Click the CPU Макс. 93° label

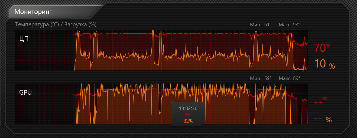pos(289,25)
